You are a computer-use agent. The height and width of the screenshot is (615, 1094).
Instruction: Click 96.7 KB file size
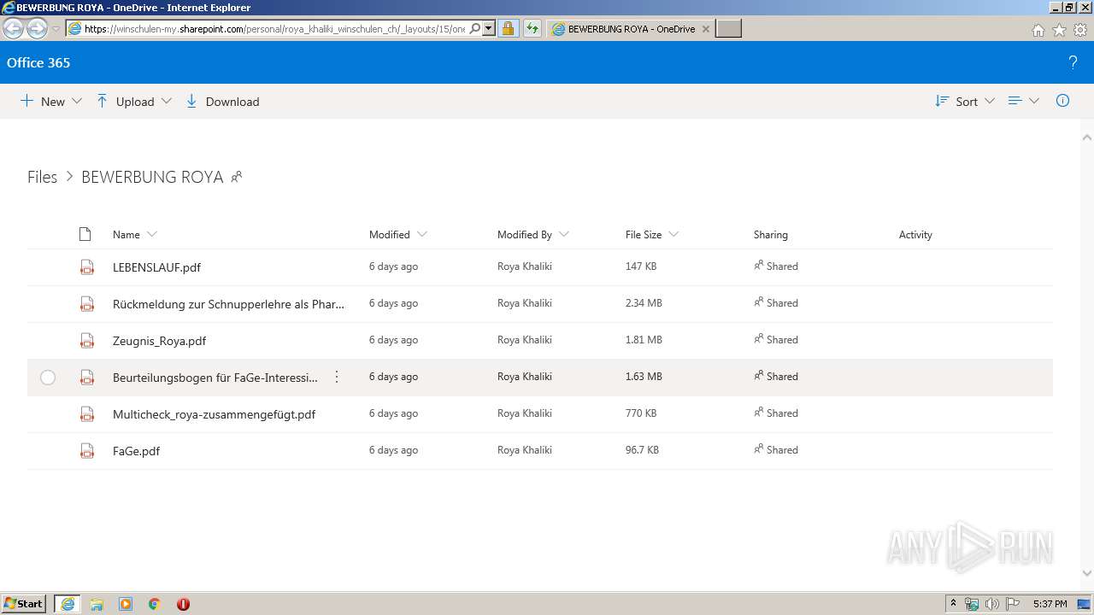642,450
